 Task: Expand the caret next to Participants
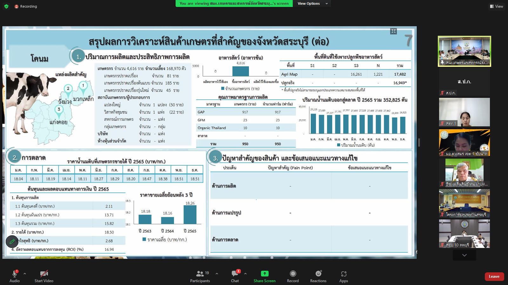tap(217, 274)
